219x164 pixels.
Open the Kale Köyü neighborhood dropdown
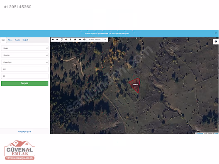(25, 62)
